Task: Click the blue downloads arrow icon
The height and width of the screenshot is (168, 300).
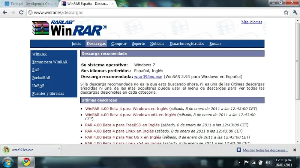Action: [239, 150]
